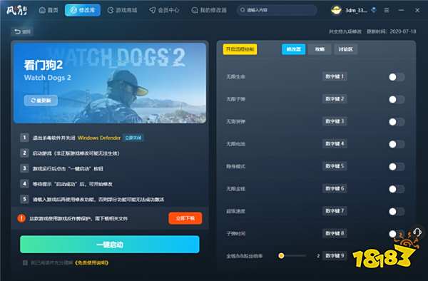The height and width of the screenshot is (281, 428).
Task: Click the 一键启动 one-click launch button
Action: point(110,244)
